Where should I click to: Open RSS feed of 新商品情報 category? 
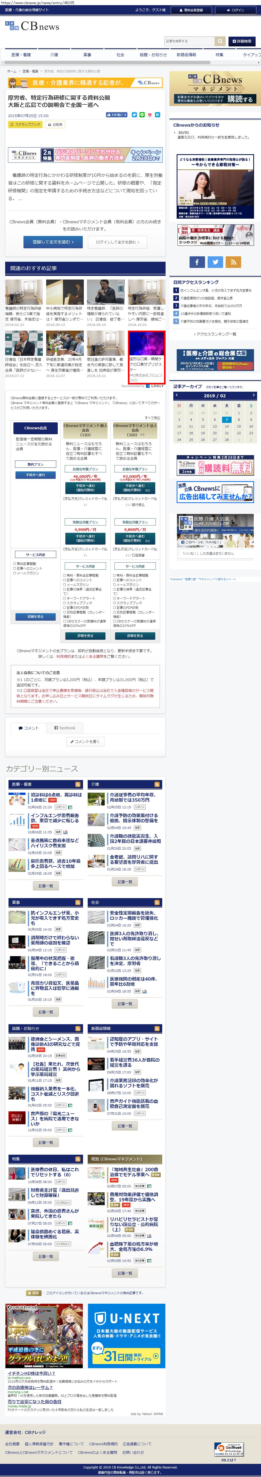pos(157,1028)
